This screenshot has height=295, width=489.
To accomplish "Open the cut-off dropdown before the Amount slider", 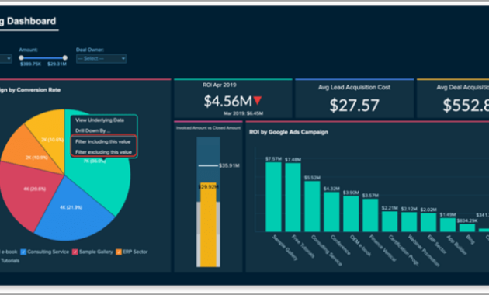I will [x=5, y=59].
